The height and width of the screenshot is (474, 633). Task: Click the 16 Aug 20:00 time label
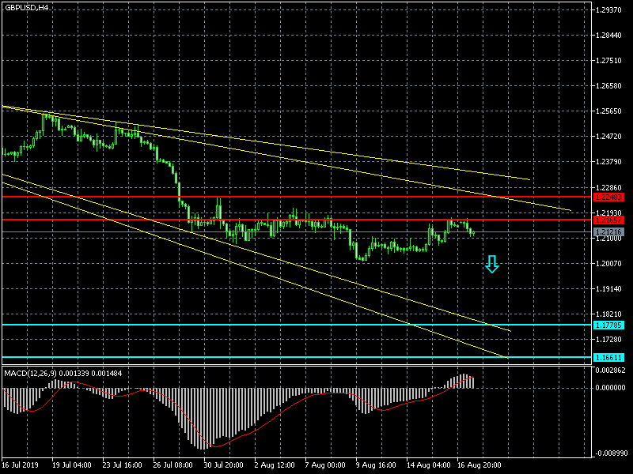point(479,465)
